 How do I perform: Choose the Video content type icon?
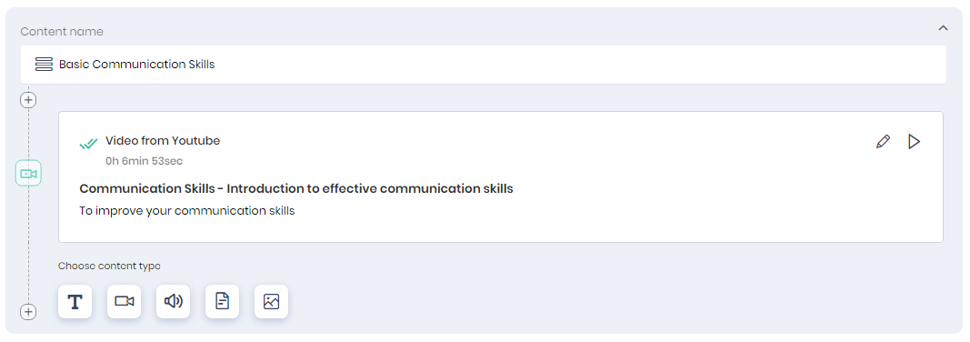click(x=125, y=302)
